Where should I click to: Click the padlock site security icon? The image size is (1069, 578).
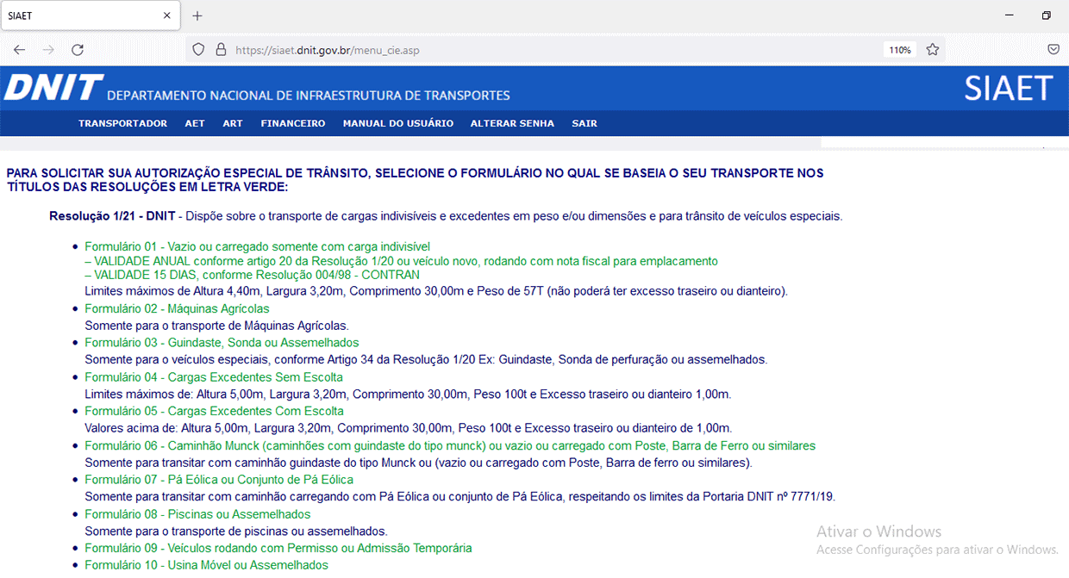click(220, 50)
